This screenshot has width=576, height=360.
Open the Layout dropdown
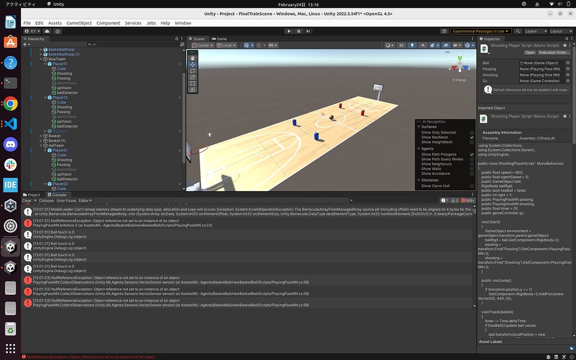(561, 31)
